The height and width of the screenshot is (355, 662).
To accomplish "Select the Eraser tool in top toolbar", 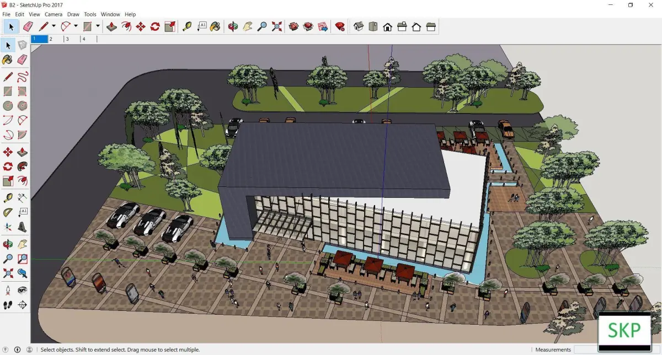I will pos(28,26).
